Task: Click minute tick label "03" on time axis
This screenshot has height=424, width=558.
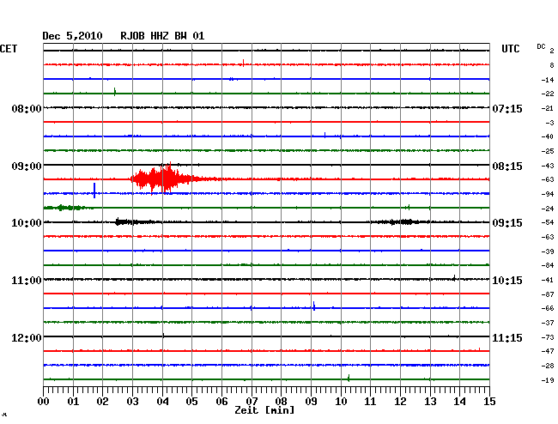Action: (132, 401)
